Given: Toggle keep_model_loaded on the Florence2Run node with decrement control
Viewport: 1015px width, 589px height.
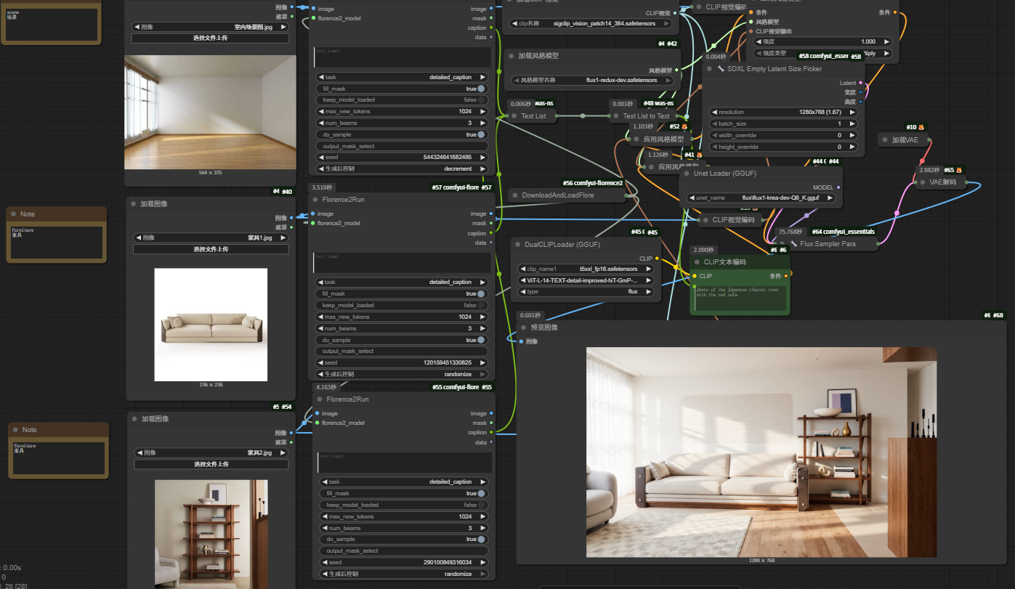Looking at the screenshot, I should [x=403, y=100].
